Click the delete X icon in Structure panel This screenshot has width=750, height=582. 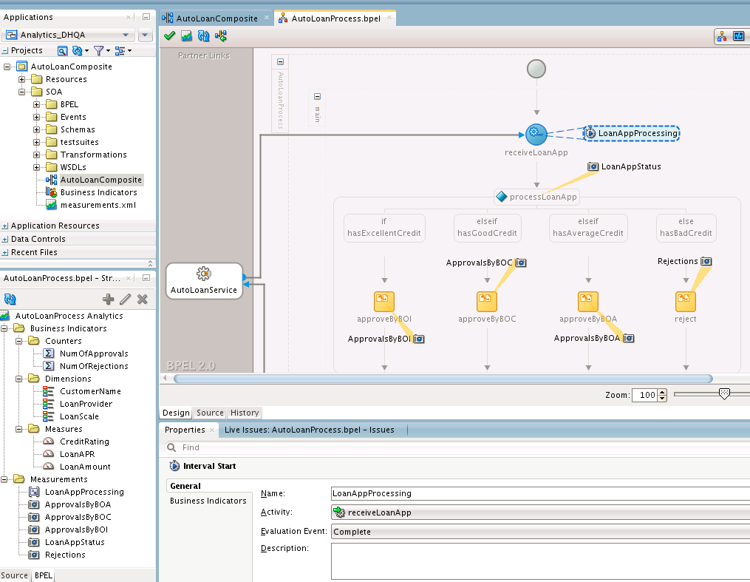143,299
